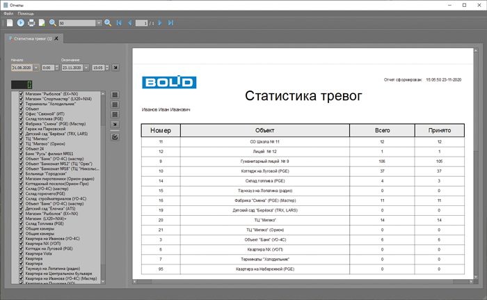Zoom out using the magnifier minus icon

(53, 23)
